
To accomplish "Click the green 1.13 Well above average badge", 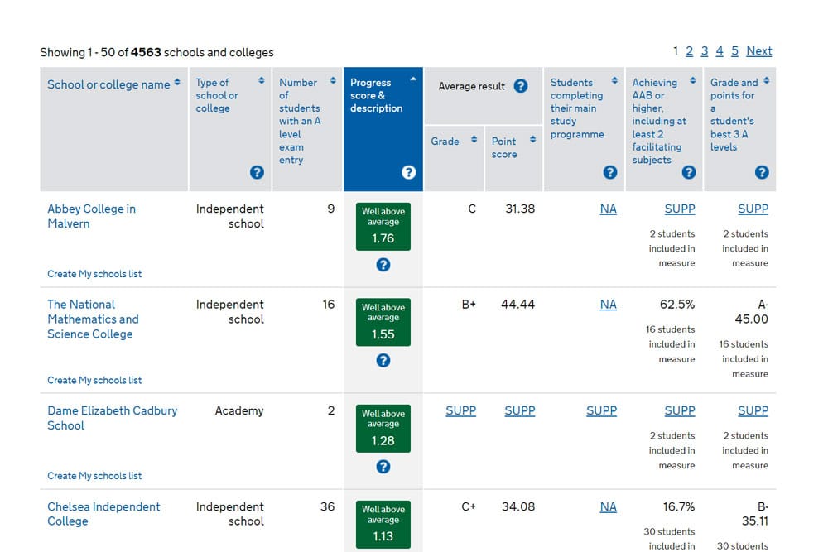I will [383, 524].
